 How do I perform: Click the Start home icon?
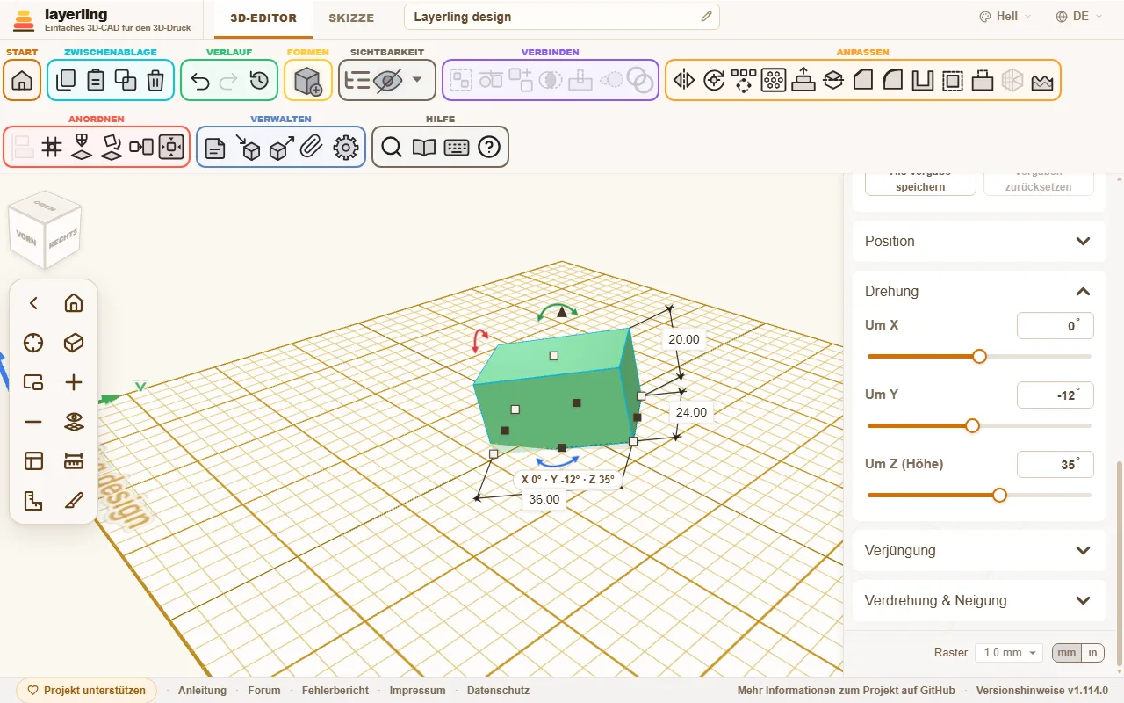tap(22, 81)
